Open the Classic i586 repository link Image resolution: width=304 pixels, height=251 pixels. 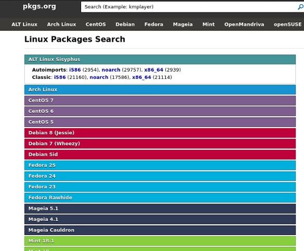tap(60, 77)
